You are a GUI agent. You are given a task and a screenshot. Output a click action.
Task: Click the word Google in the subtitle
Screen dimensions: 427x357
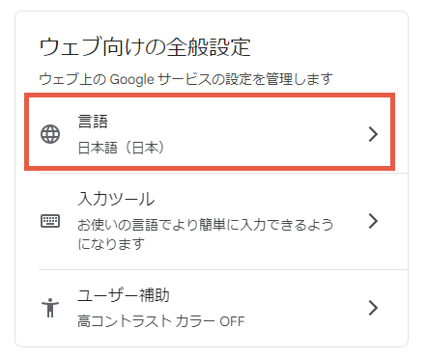coord(132,79)
